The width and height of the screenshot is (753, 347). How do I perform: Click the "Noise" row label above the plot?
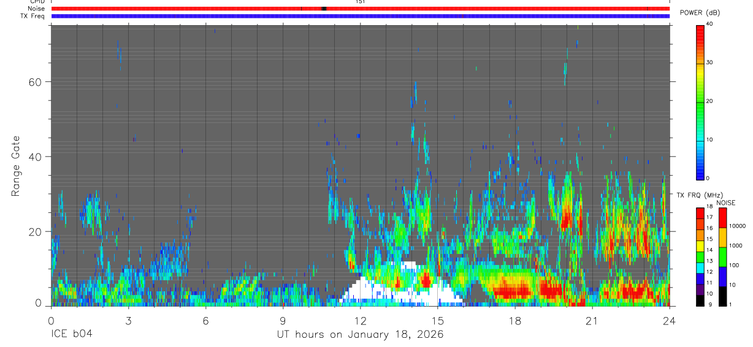point(37,9)
